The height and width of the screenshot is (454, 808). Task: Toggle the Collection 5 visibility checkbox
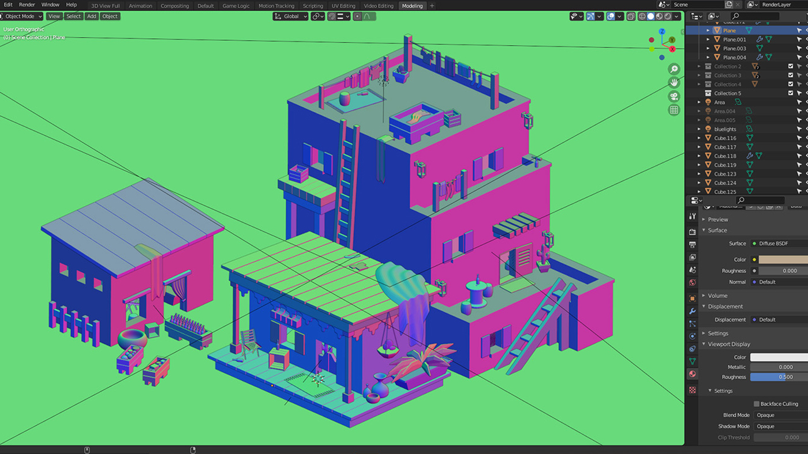[791, 93]
